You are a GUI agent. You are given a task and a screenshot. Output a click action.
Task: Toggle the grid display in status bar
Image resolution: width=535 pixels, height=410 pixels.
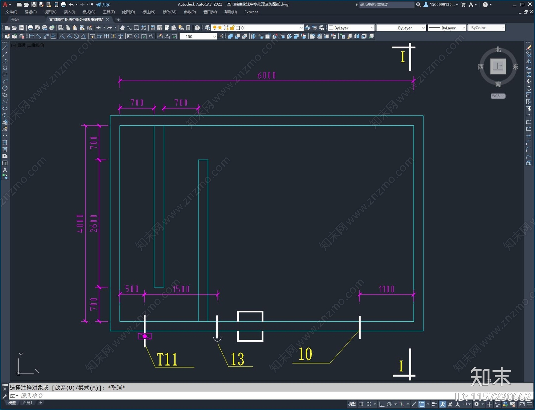(x=361, y=404)
